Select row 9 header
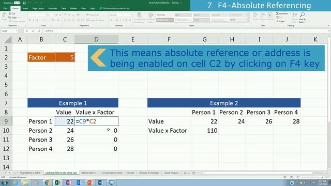The height and width of the screenshot is (186, 331). click(6, 121)
